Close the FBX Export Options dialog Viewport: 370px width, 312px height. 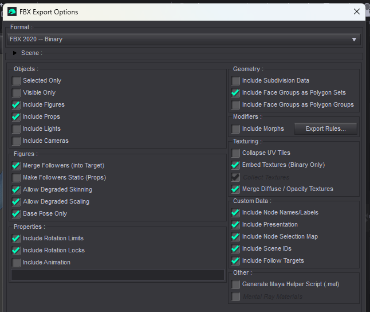click(x=357, y=11)
